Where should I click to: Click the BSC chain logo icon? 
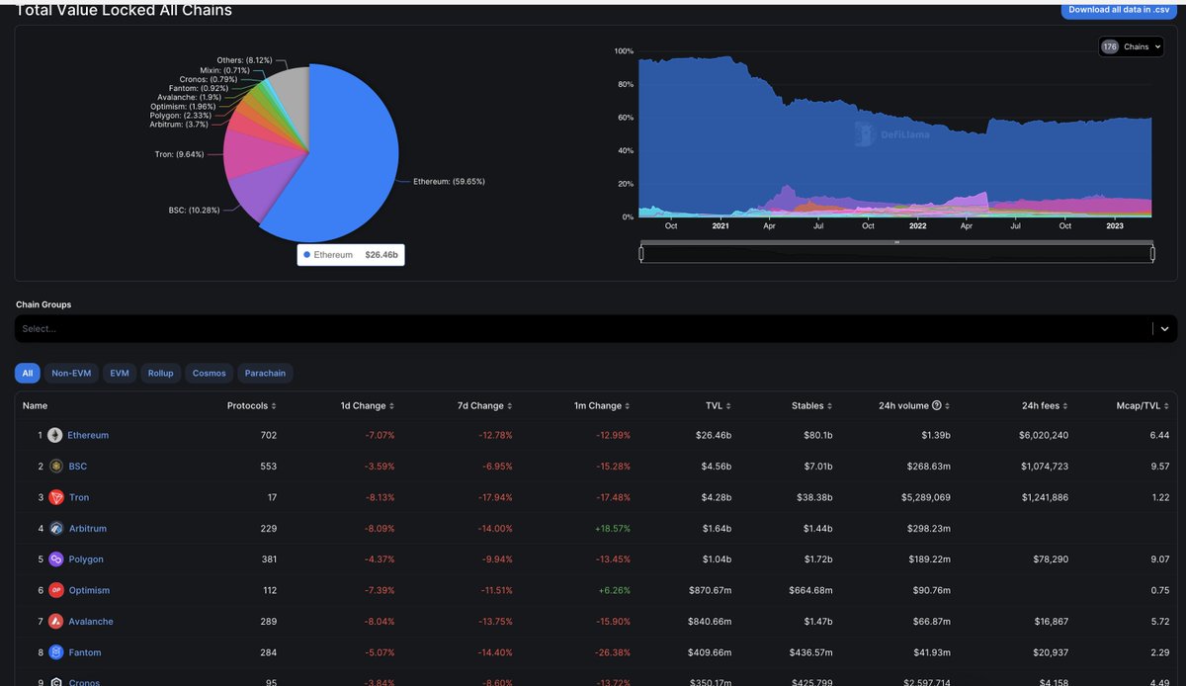[x=55, y=467]
